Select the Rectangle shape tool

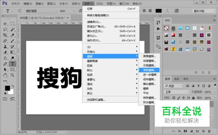(x=12, y=70)
